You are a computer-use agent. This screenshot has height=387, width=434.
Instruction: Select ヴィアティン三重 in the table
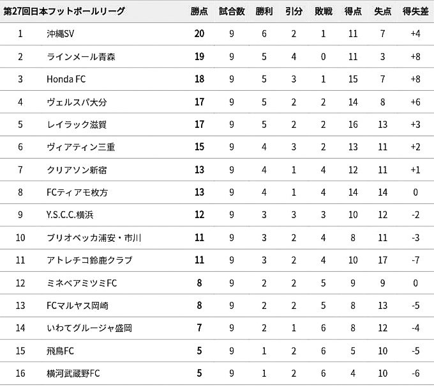click(x=81, y=146)
